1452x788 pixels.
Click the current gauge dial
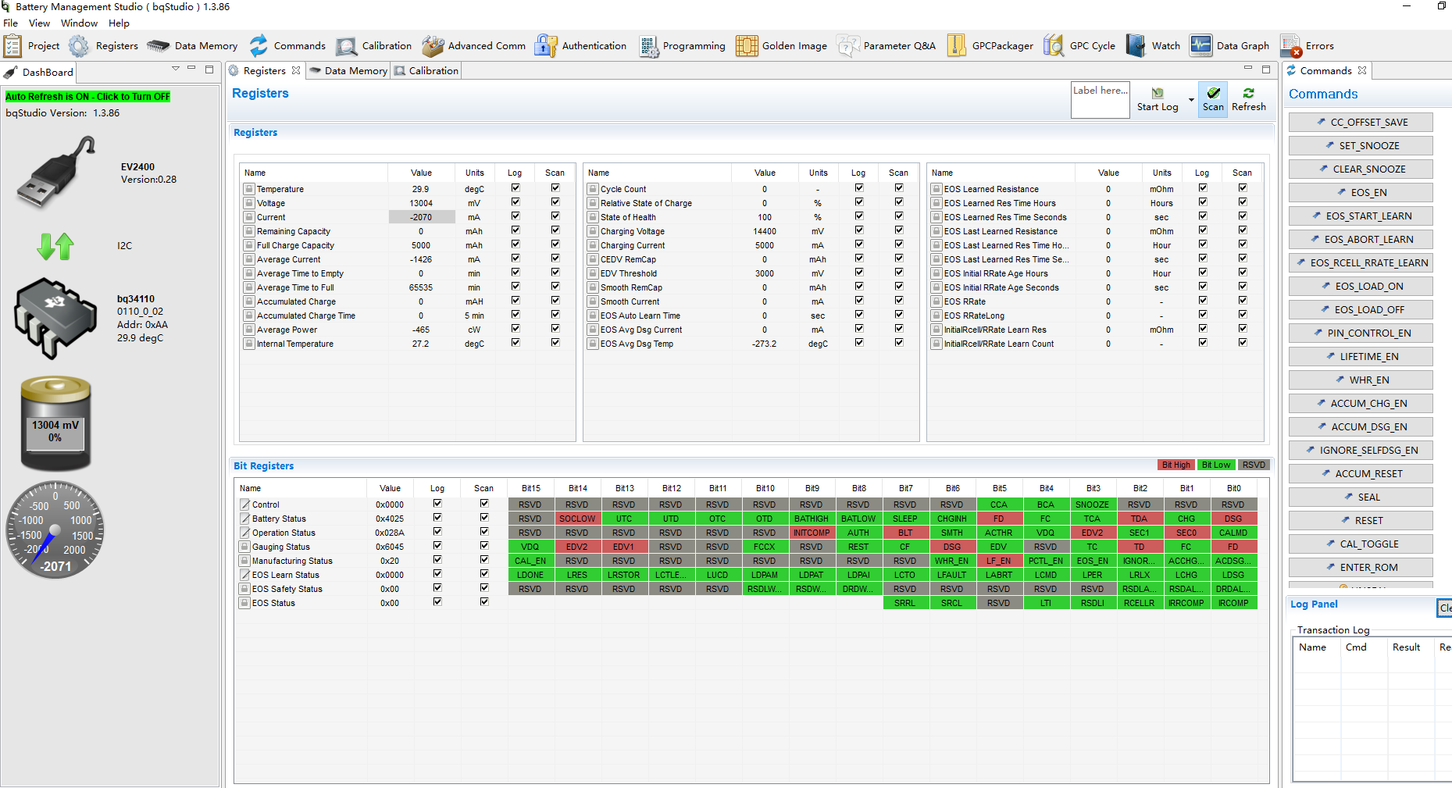[55, 529]
